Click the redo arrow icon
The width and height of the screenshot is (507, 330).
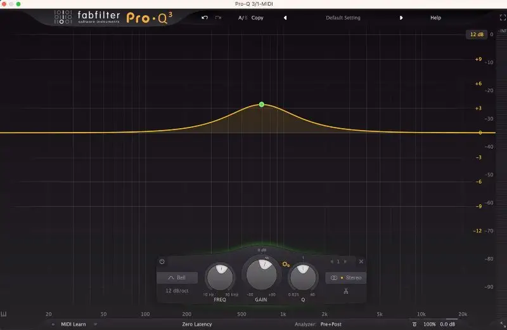click(x=219, y=18)
